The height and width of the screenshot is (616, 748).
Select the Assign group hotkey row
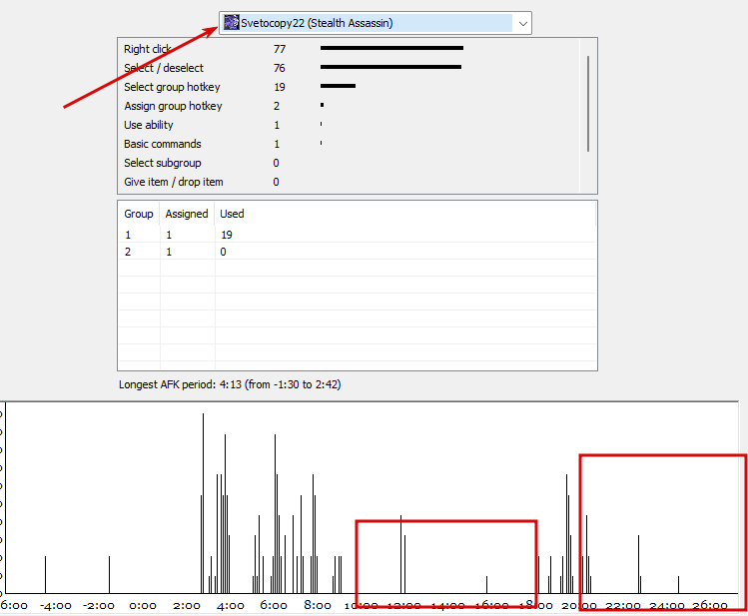pyautogui.click(x=349, y=106)
